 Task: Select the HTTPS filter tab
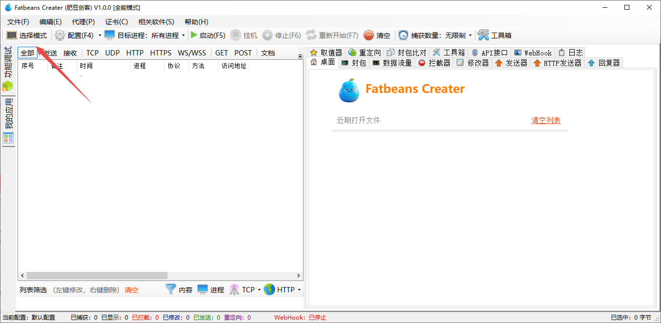pos(160,53)
